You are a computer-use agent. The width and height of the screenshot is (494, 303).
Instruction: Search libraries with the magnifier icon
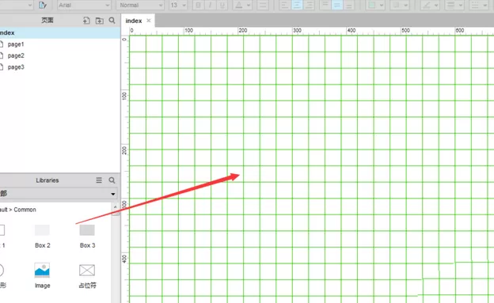(x=112, y=180)
